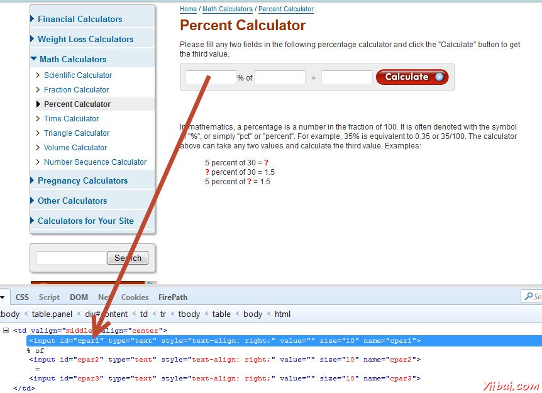Click the arrow icon beside Pregnancy Calculators

33,180
